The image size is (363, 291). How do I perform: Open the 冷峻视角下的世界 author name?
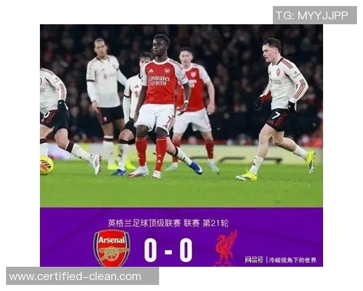[x=293, y=260]
